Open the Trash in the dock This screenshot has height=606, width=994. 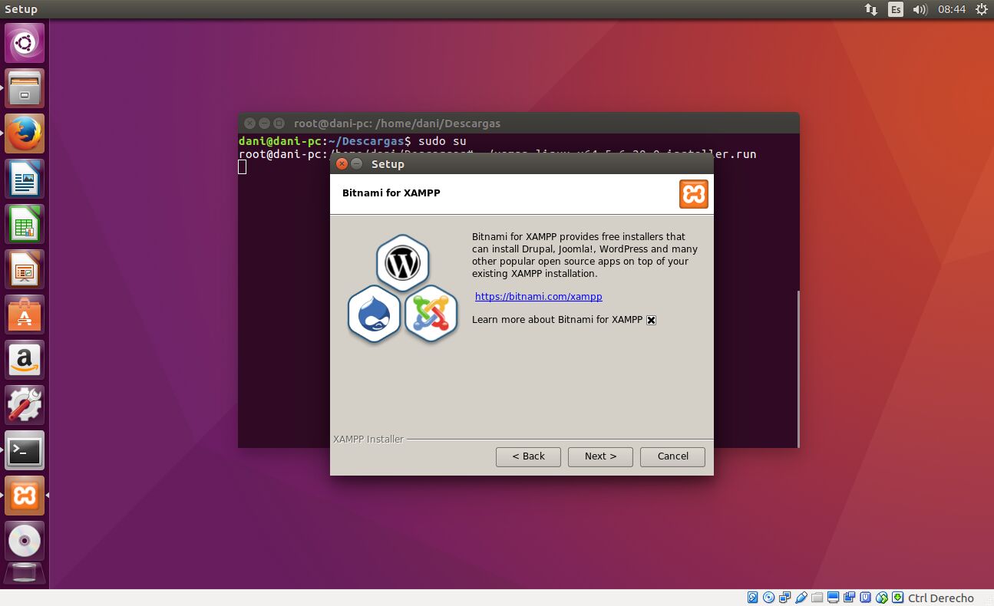coord(25,574)
